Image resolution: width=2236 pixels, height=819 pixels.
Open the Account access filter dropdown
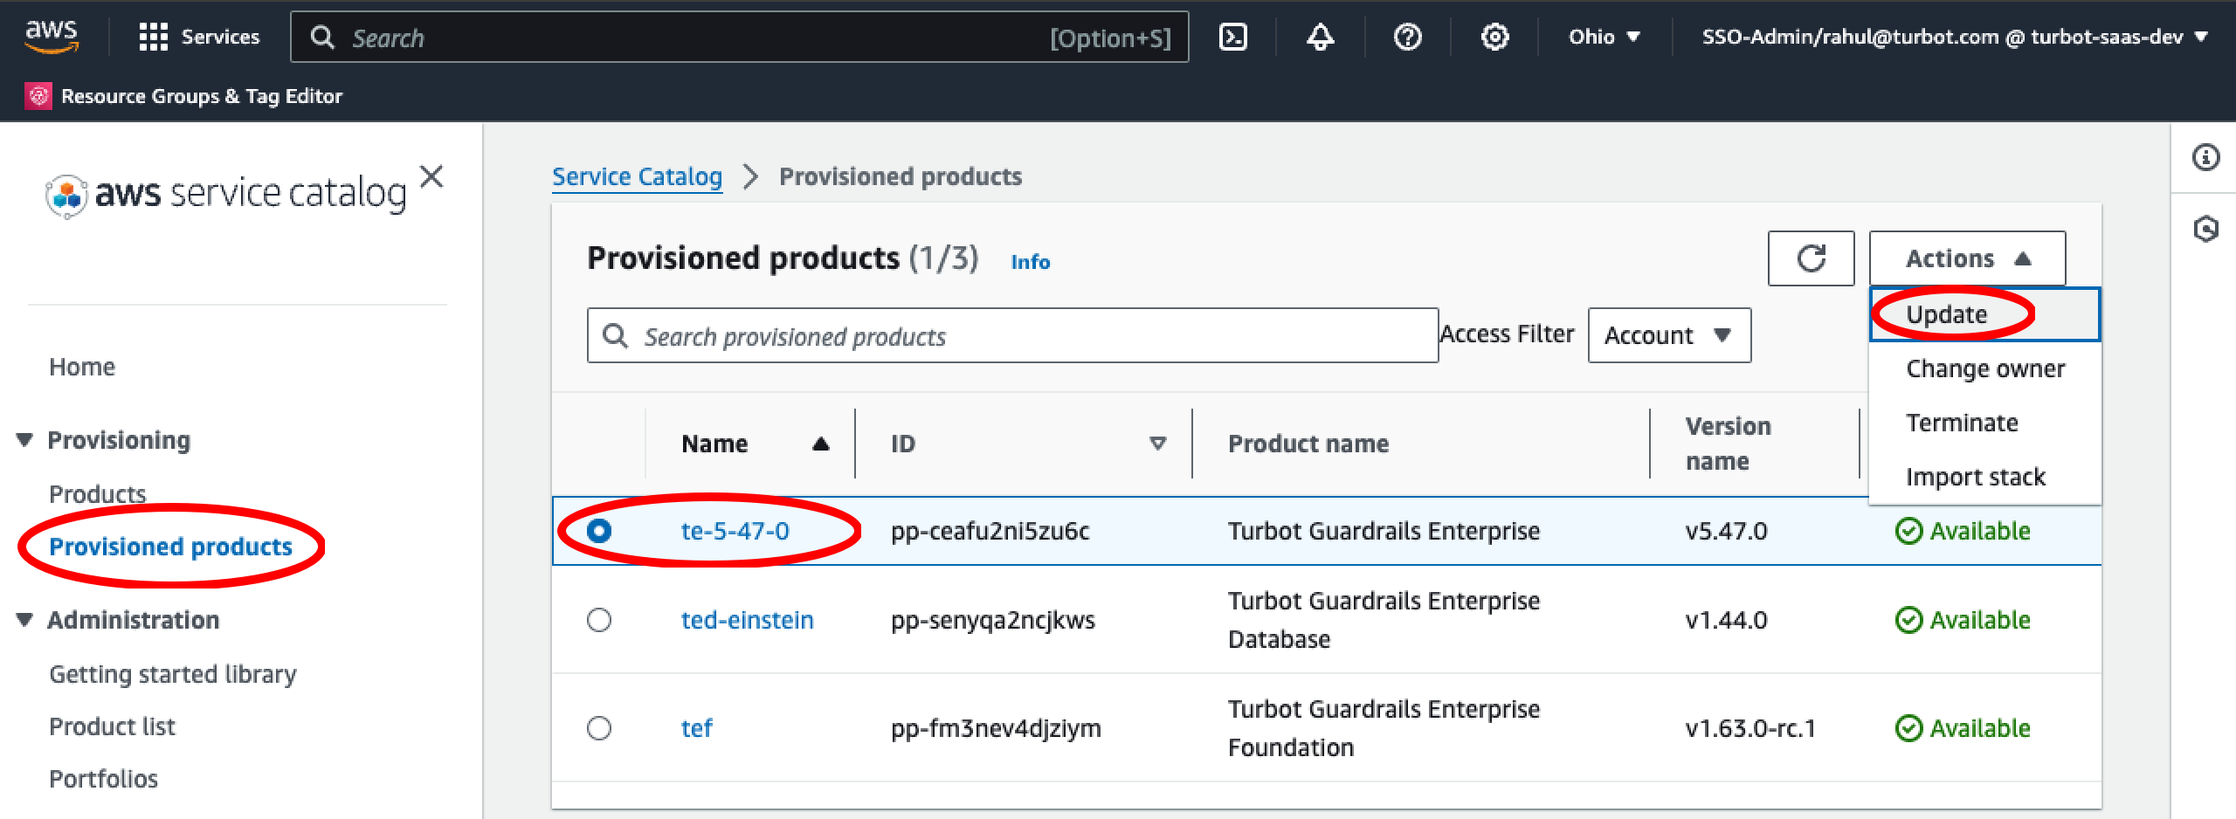(x=1668, y=334)
